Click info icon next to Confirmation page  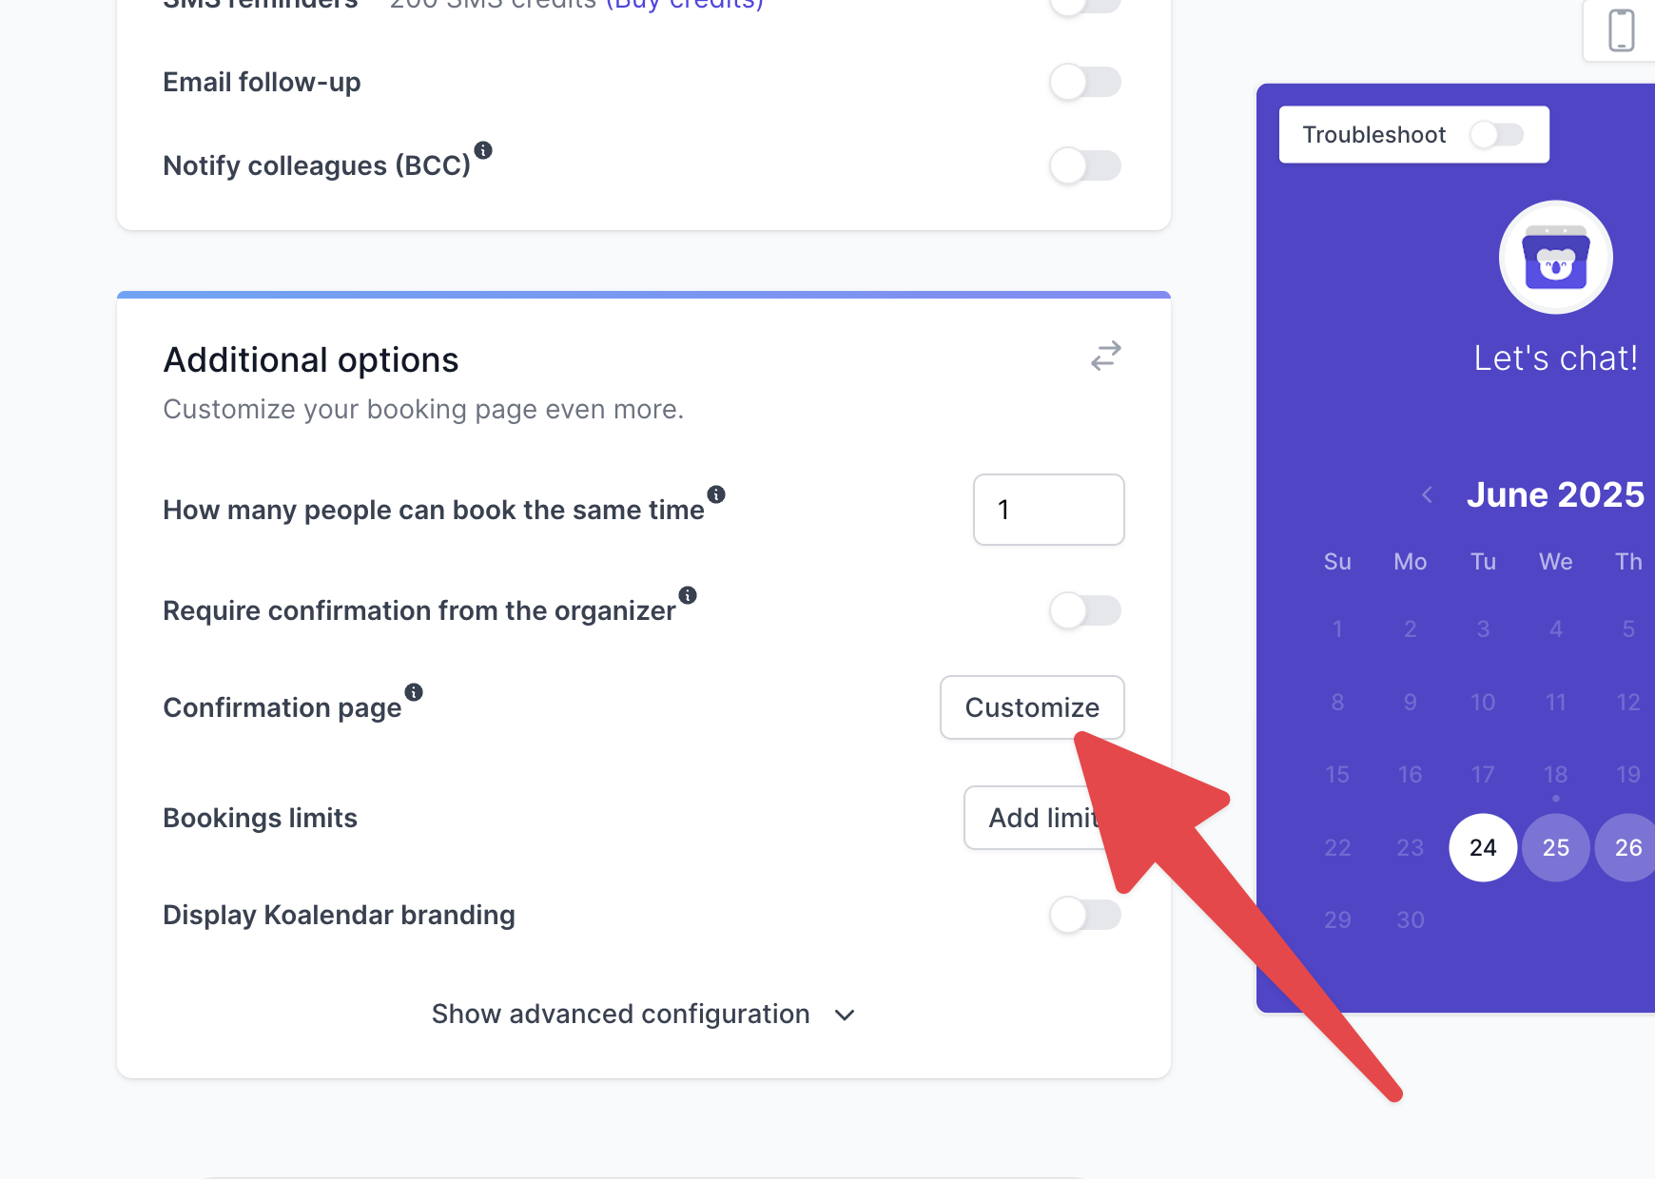pyautogui.click(x=414, y=692)
